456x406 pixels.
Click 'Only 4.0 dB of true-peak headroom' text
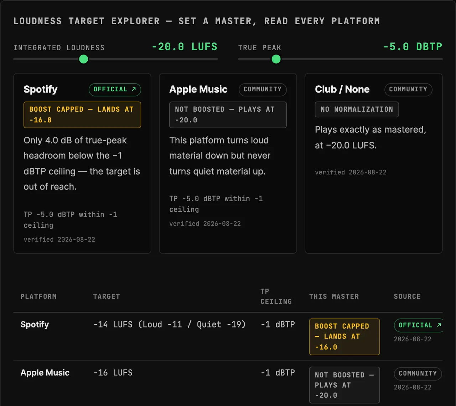pyautogui.click(x=82, y=163)
